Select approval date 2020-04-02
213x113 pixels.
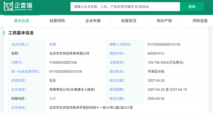[156, 99]
